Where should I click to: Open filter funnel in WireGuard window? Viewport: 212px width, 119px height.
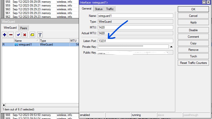[x=40, y=35]
